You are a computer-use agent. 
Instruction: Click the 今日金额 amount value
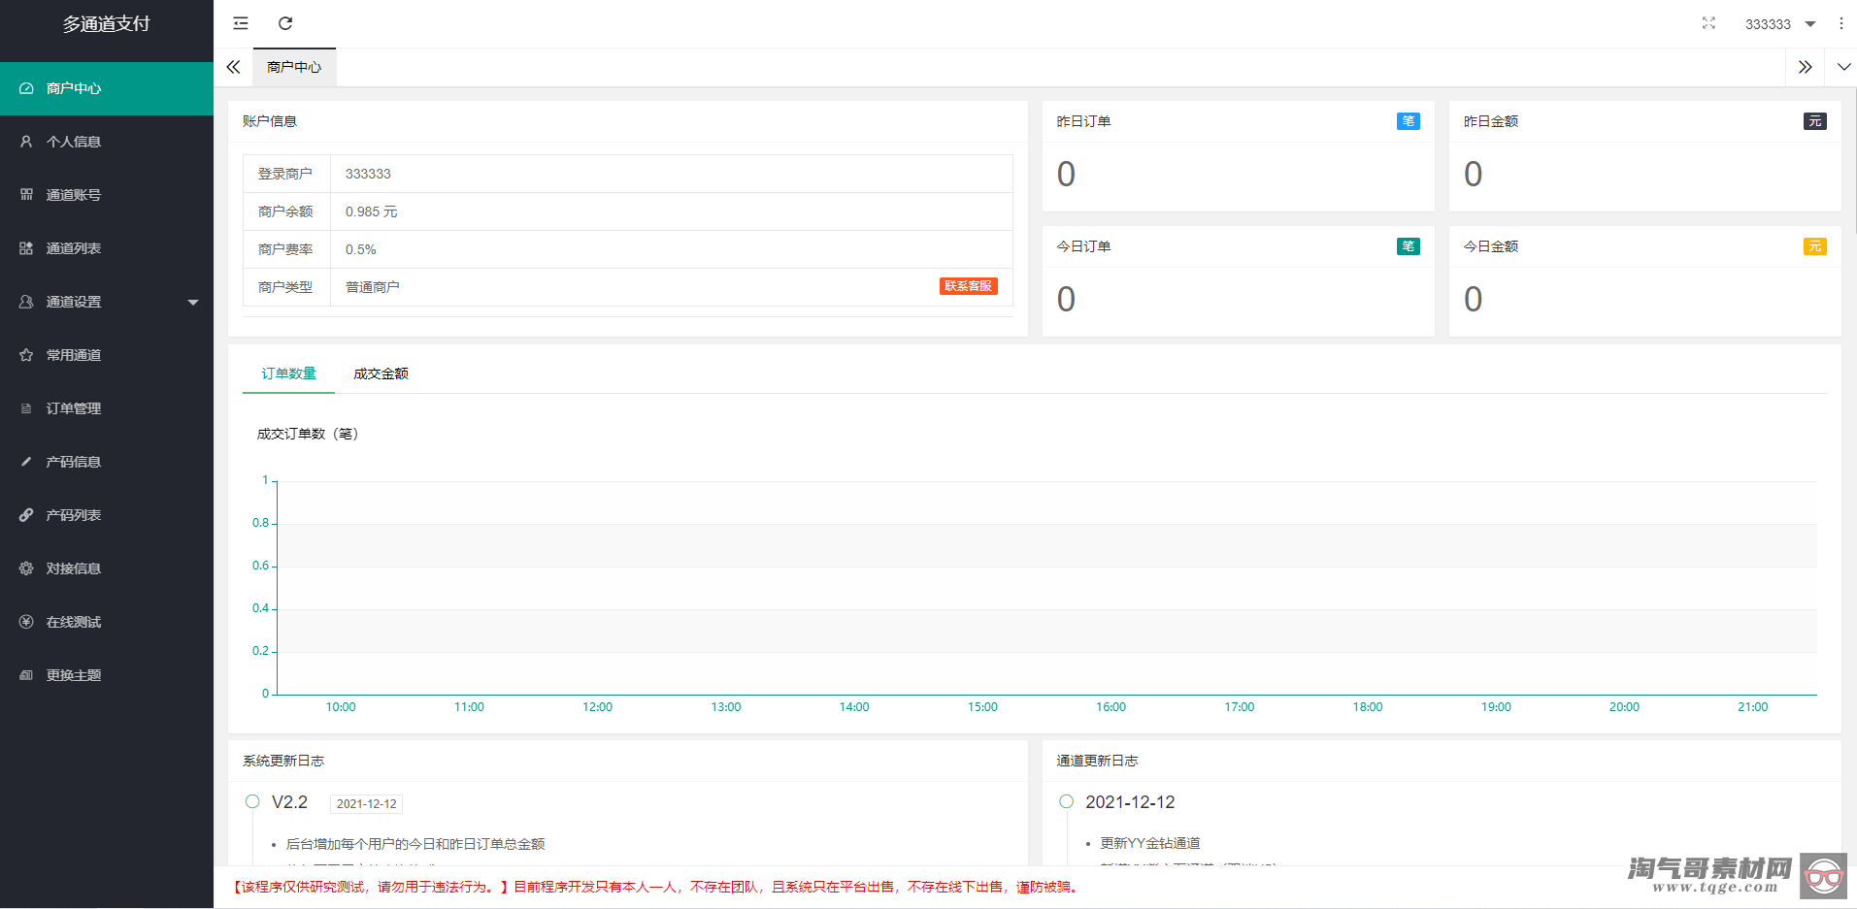pos(1473,300)
